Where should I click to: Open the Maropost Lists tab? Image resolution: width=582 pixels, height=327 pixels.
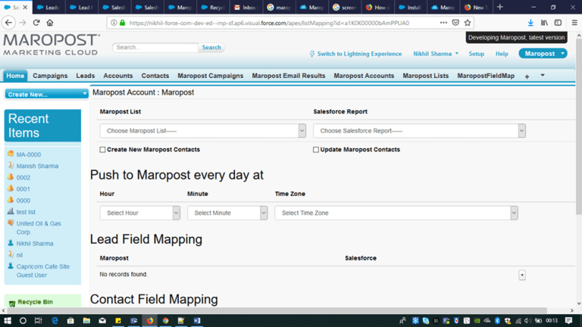[x=425, y=76]
